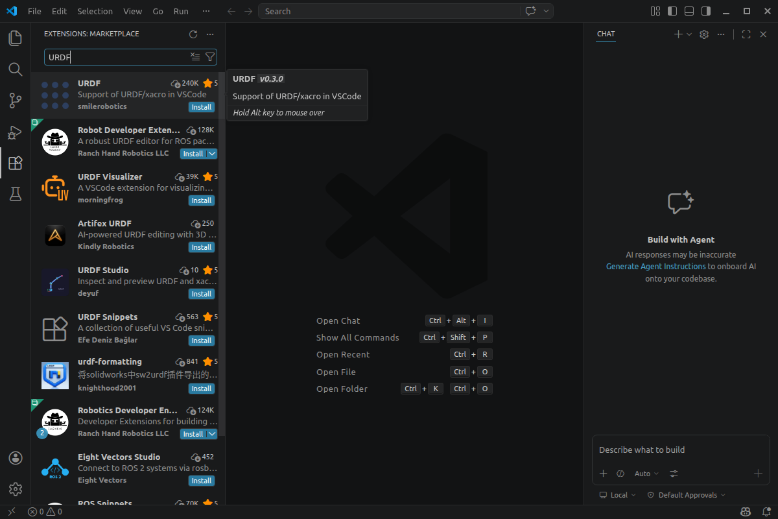Open the Manage gear icon

tap(16, 489)
